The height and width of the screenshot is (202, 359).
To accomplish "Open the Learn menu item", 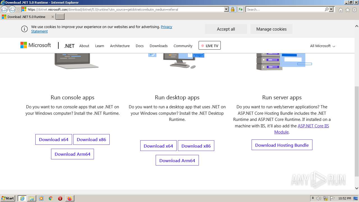I will point(100,46).
